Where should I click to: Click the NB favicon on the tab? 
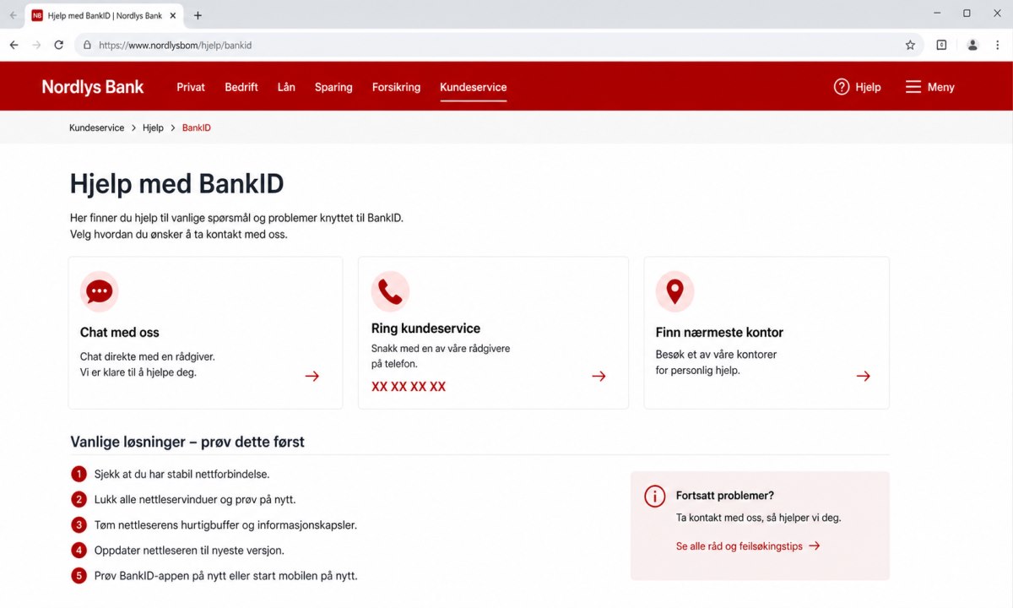(x=37, y=15)
